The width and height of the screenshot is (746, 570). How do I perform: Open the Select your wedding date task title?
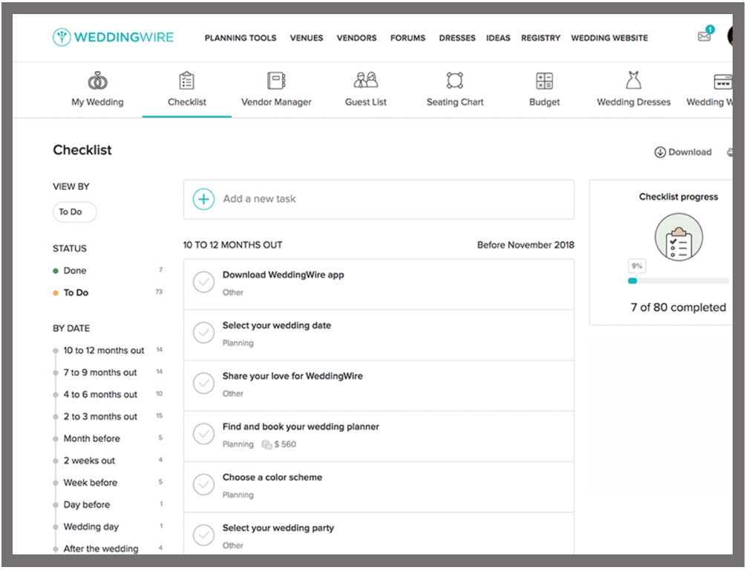point(277,325)
